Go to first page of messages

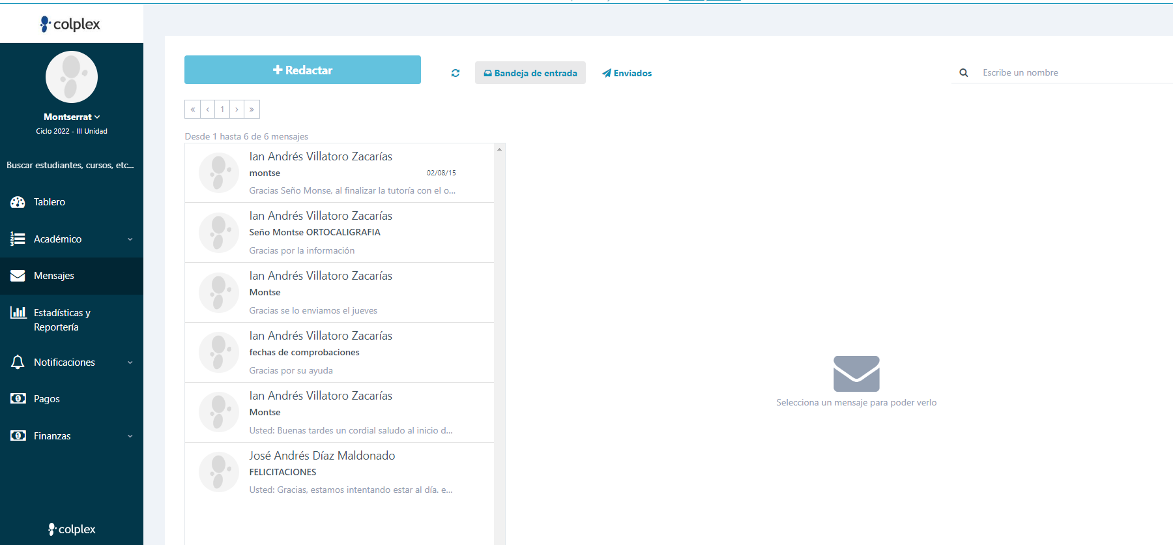(192, 109)
